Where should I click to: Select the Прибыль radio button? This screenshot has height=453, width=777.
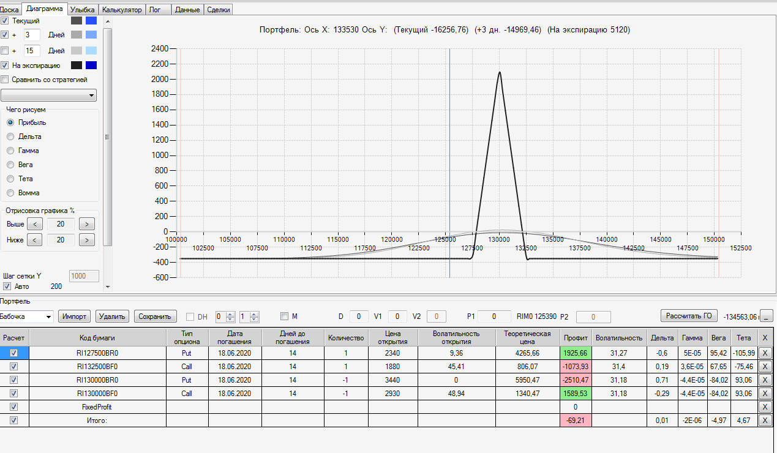[x=10, y=122]
